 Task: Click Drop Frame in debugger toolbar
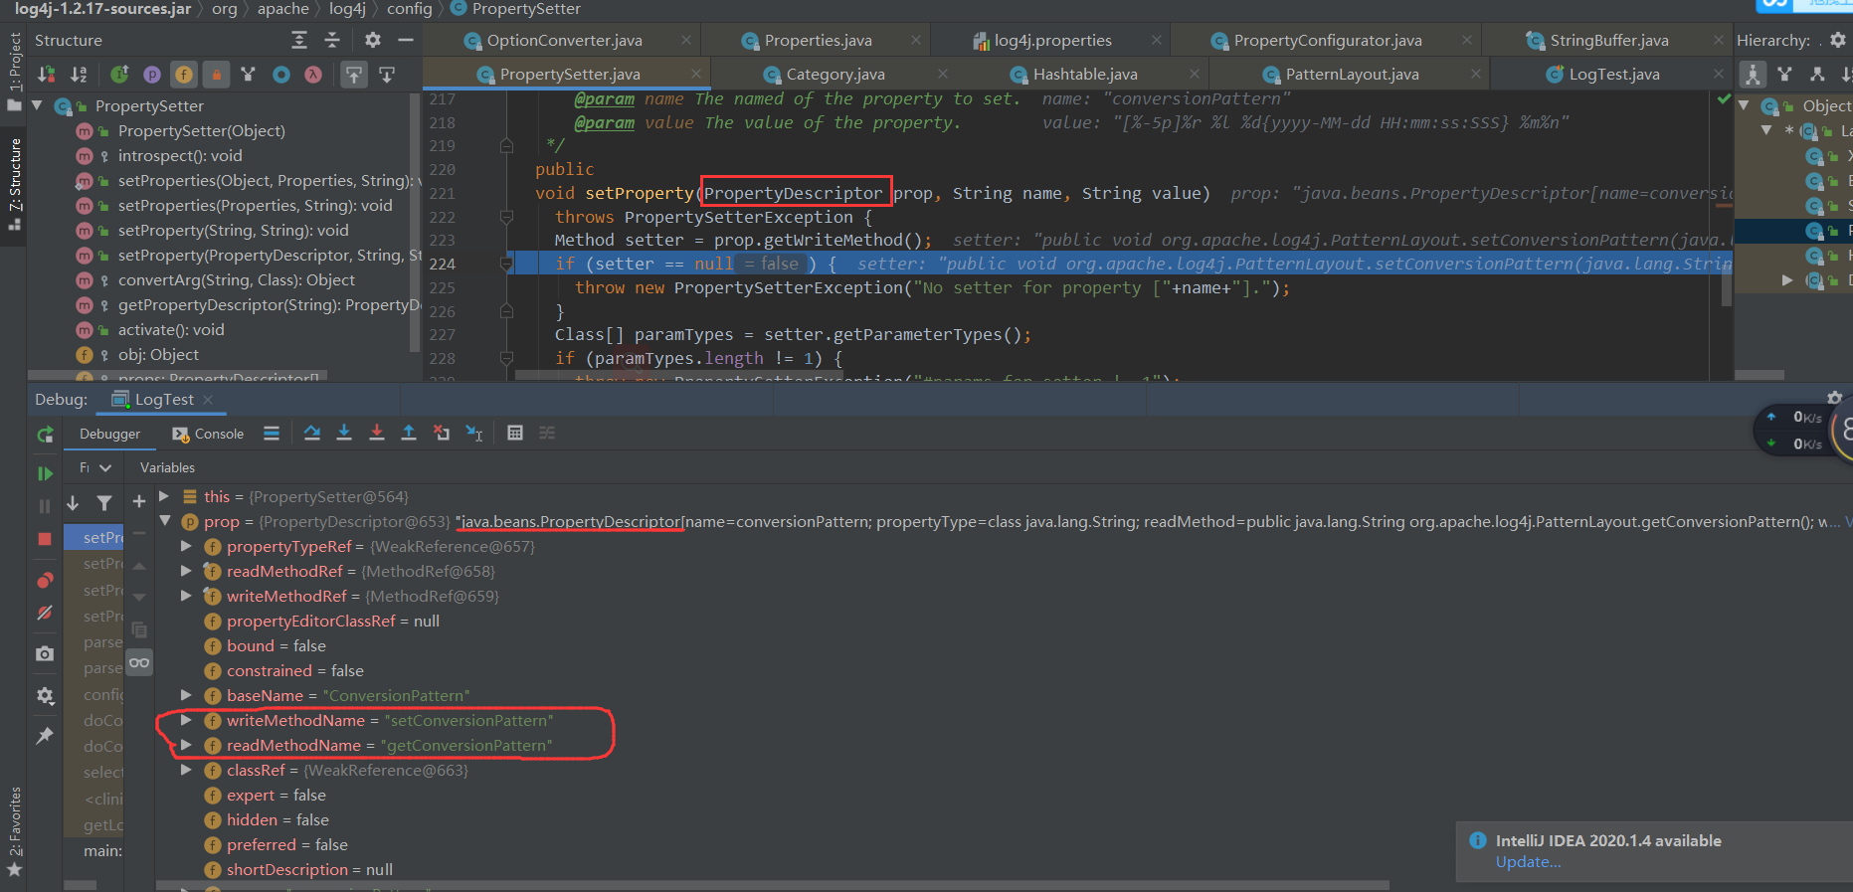[x=442, y=433]
